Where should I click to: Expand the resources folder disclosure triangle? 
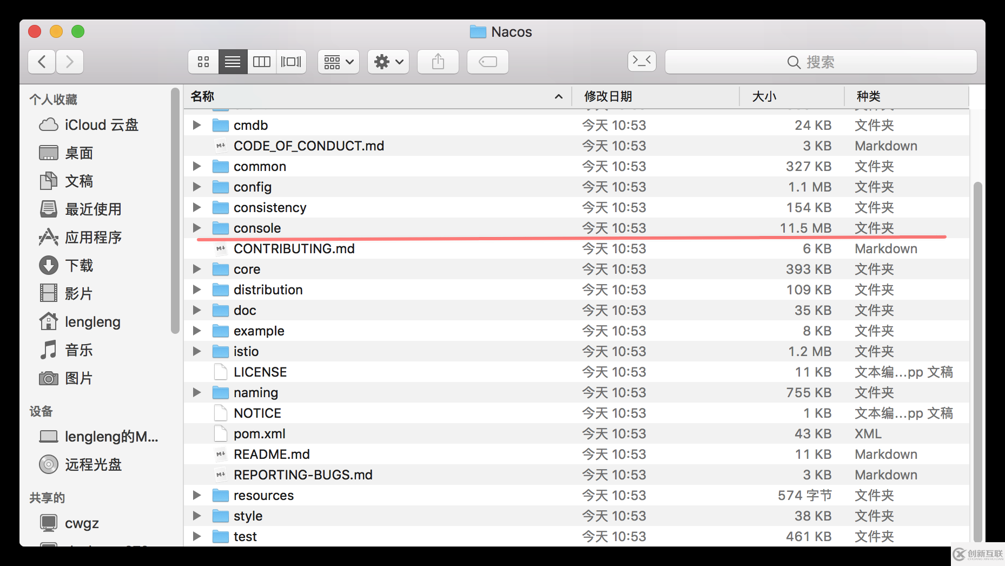click(x=197, y=495)
